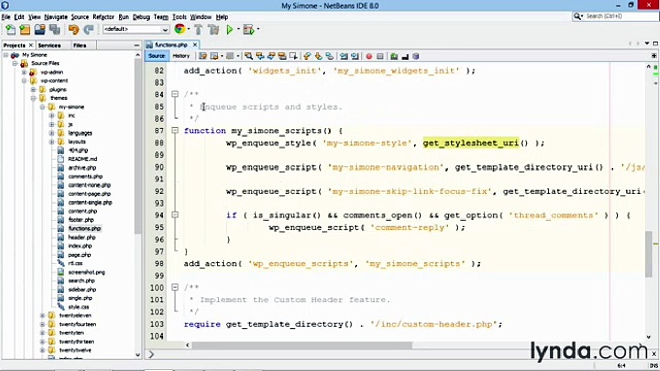Image resolution: width=660 pixels, height=371 pixels.
Task: Switch to History view button
Action: pyautogui.click(x=181, y=56)
